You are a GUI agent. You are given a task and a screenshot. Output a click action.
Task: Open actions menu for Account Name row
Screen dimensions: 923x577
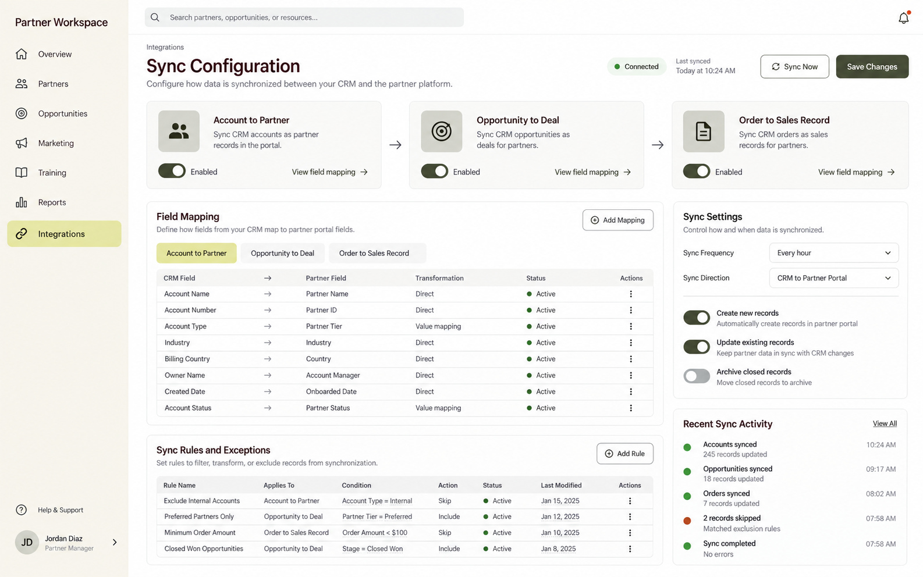pos(631,294)
